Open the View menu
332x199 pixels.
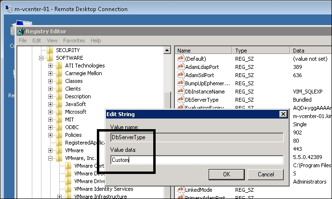click(52, 40)
